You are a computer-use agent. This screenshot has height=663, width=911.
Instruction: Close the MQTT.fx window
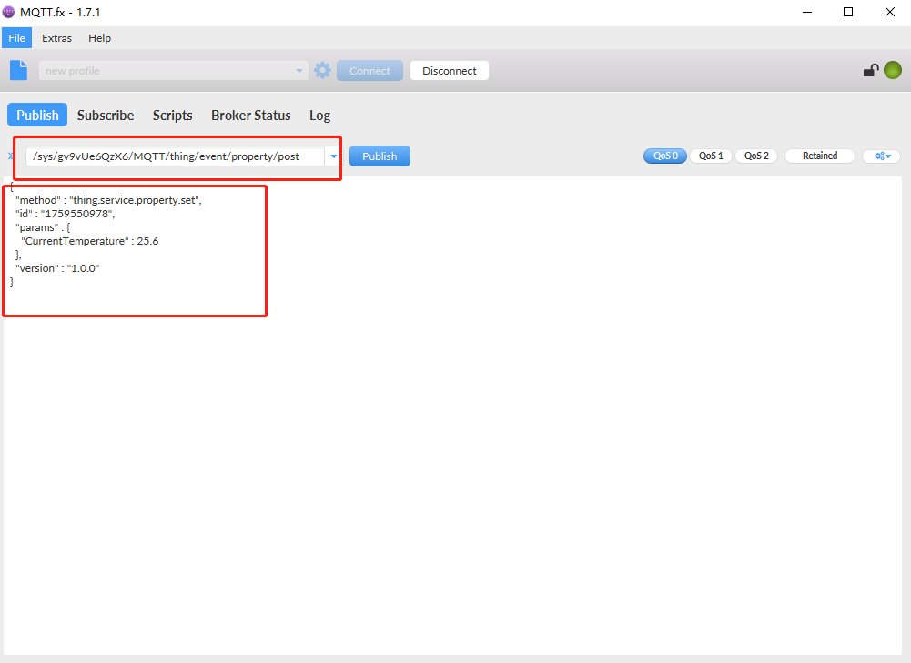[889, 12]
